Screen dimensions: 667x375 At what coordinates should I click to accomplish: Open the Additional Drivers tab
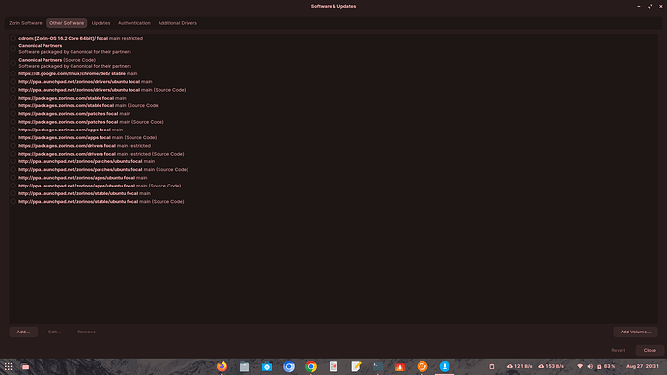(x=178, y=23)
